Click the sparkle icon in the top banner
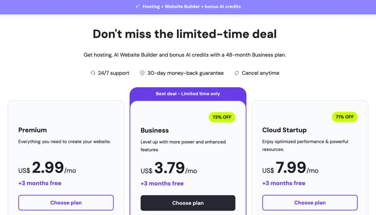This screenshot has width=376, height=215. (x=138, y=6)
